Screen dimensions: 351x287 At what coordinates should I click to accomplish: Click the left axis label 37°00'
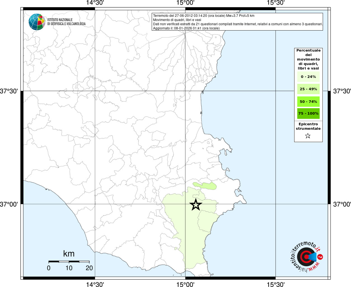click(9, 204)
